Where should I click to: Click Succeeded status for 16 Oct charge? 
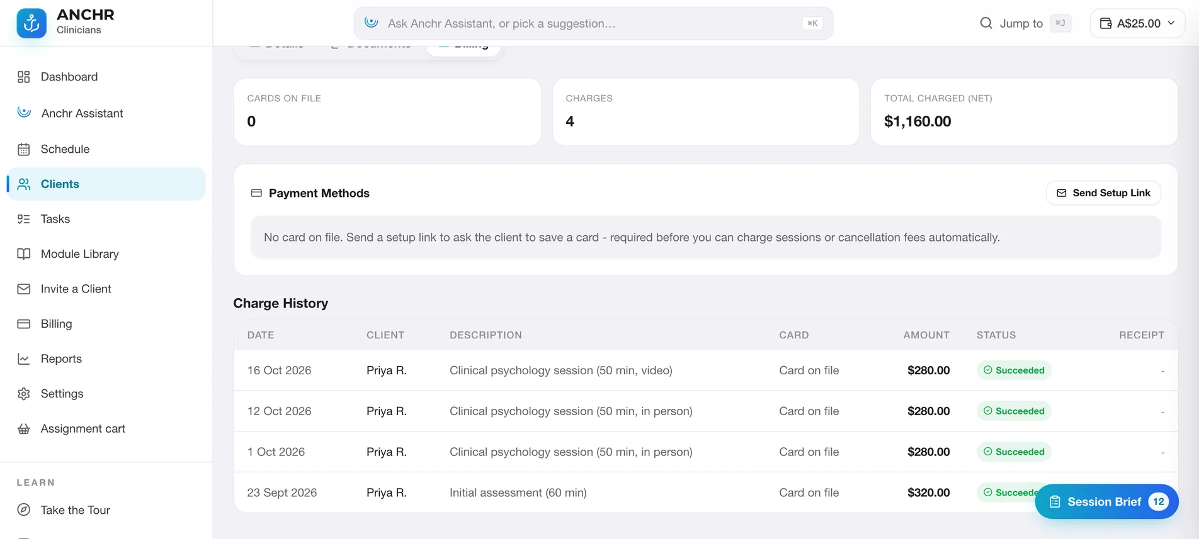point(1014,370)
